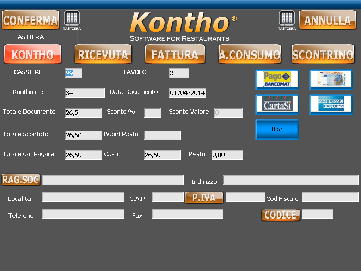Click the Cash amount field

[162, 155]
